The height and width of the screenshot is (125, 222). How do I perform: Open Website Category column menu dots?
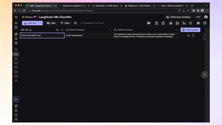coord(110,30)
